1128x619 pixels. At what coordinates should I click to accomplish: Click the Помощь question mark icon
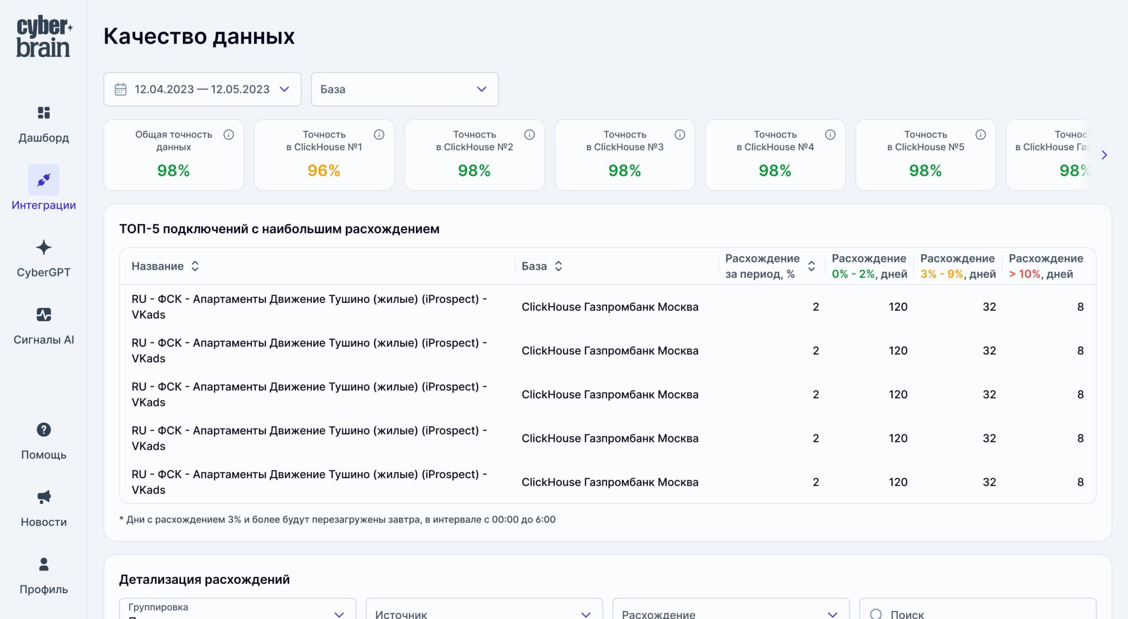pos(44,430)
